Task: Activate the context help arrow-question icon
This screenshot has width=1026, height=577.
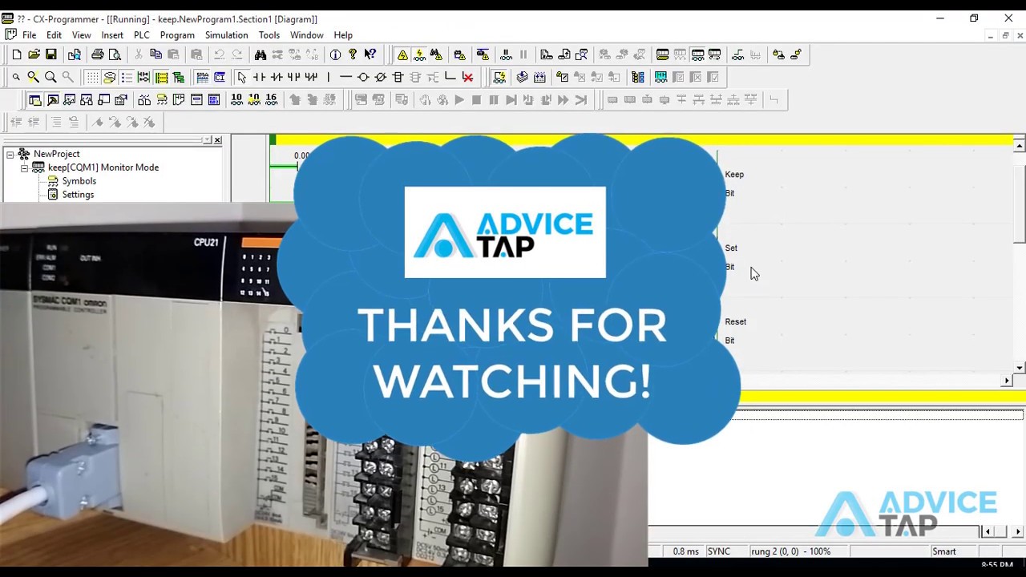Action: pos(370,54)
